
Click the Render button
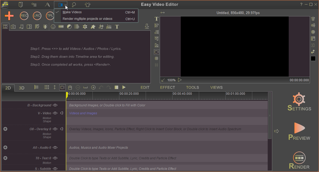[299, 160]
